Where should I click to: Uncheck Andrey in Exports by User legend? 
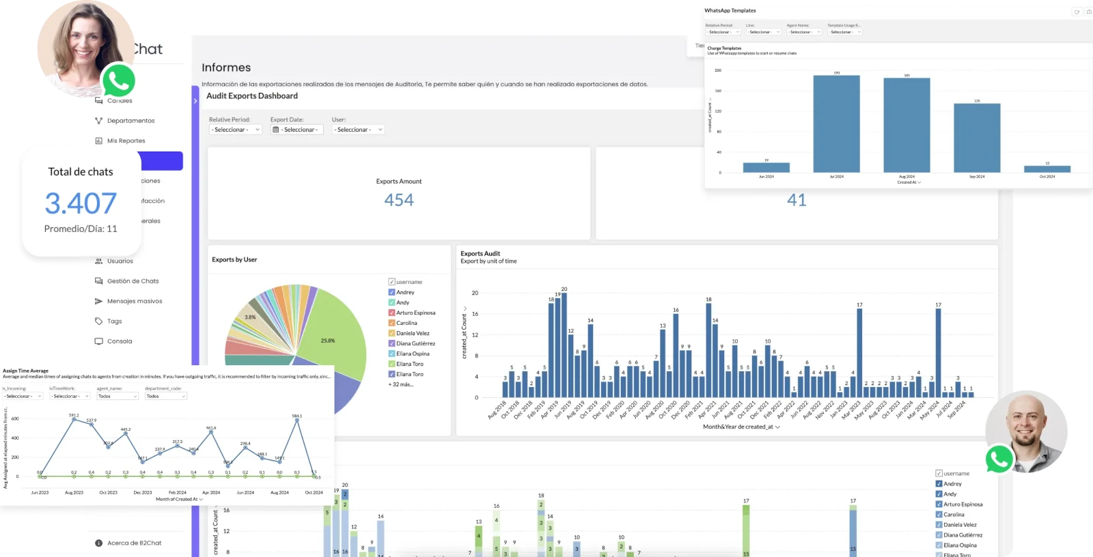(391, 292)
